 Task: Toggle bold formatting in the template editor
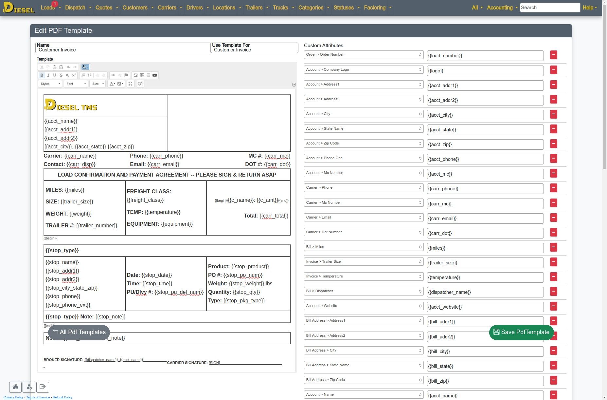(x=42, y=75)
